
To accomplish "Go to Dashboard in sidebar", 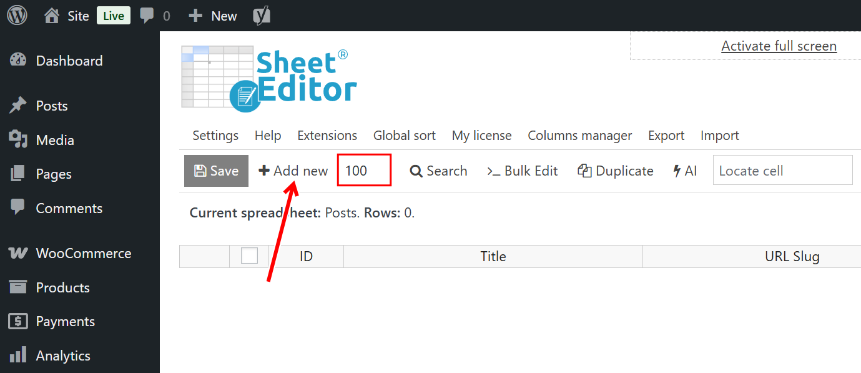I will pos(69,61).
